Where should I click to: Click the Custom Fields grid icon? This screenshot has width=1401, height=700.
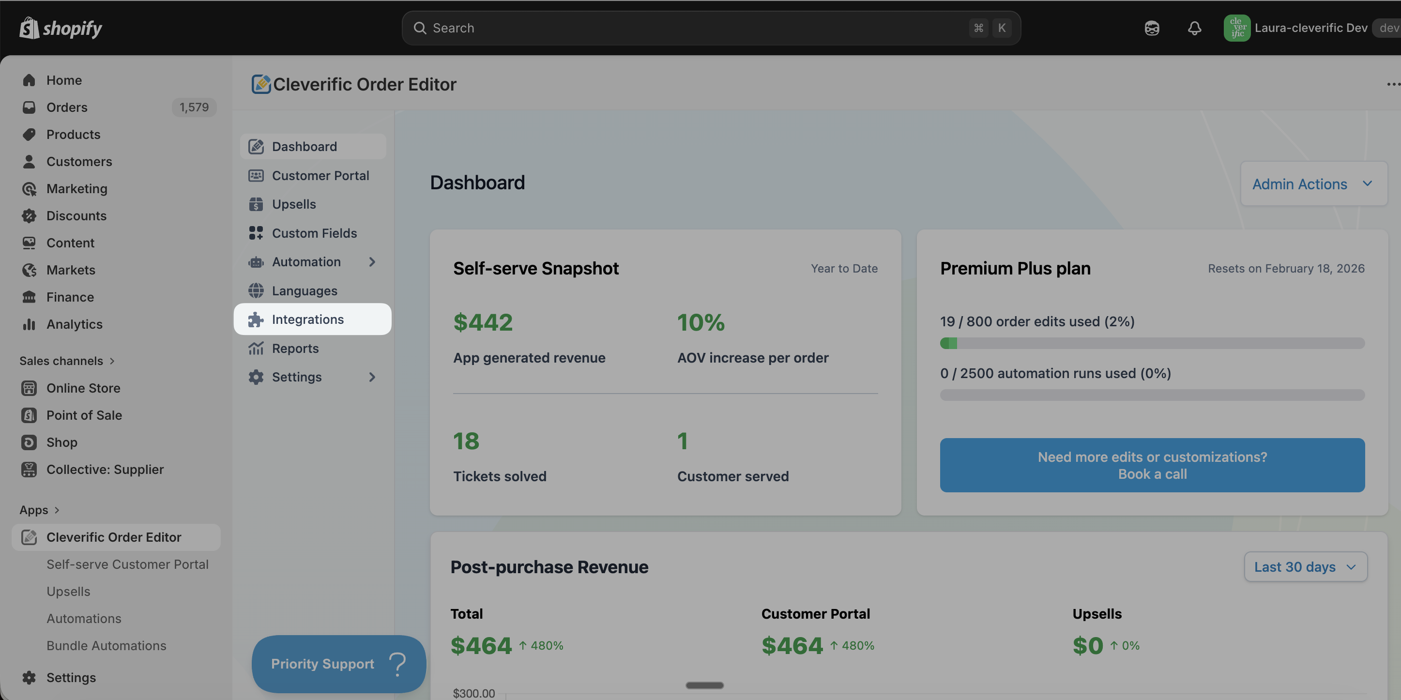[256, 233]
